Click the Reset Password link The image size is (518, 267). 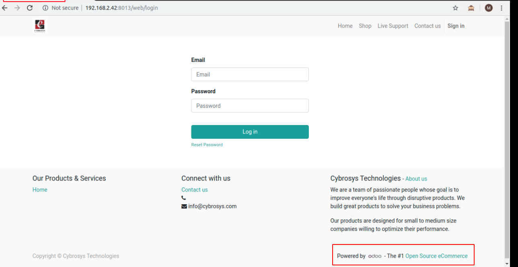[x=207, y=145]
